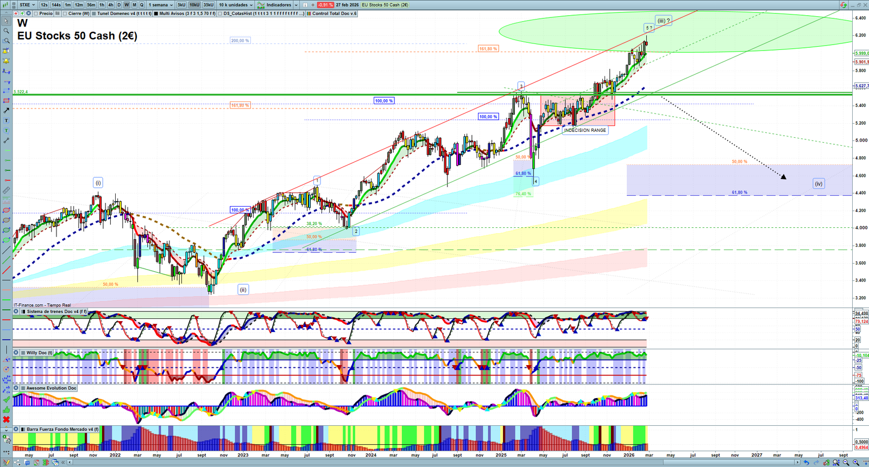This screenshot has width=869, height=467.
Task: Click the red add-panel icon in the indicator bar
Action: [x=16, y=14]
